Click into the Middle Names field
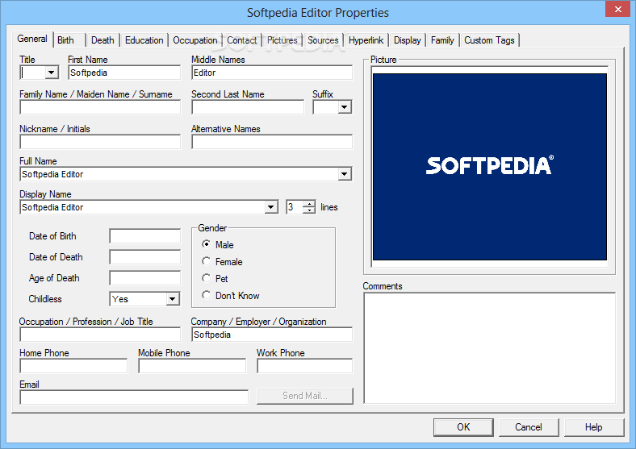 272,73
